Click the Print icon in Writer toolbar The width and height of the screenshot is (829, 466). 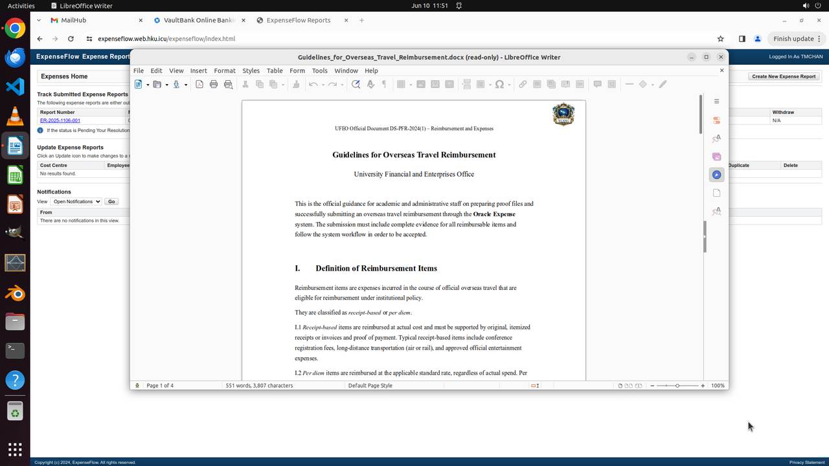coord(214,84)
